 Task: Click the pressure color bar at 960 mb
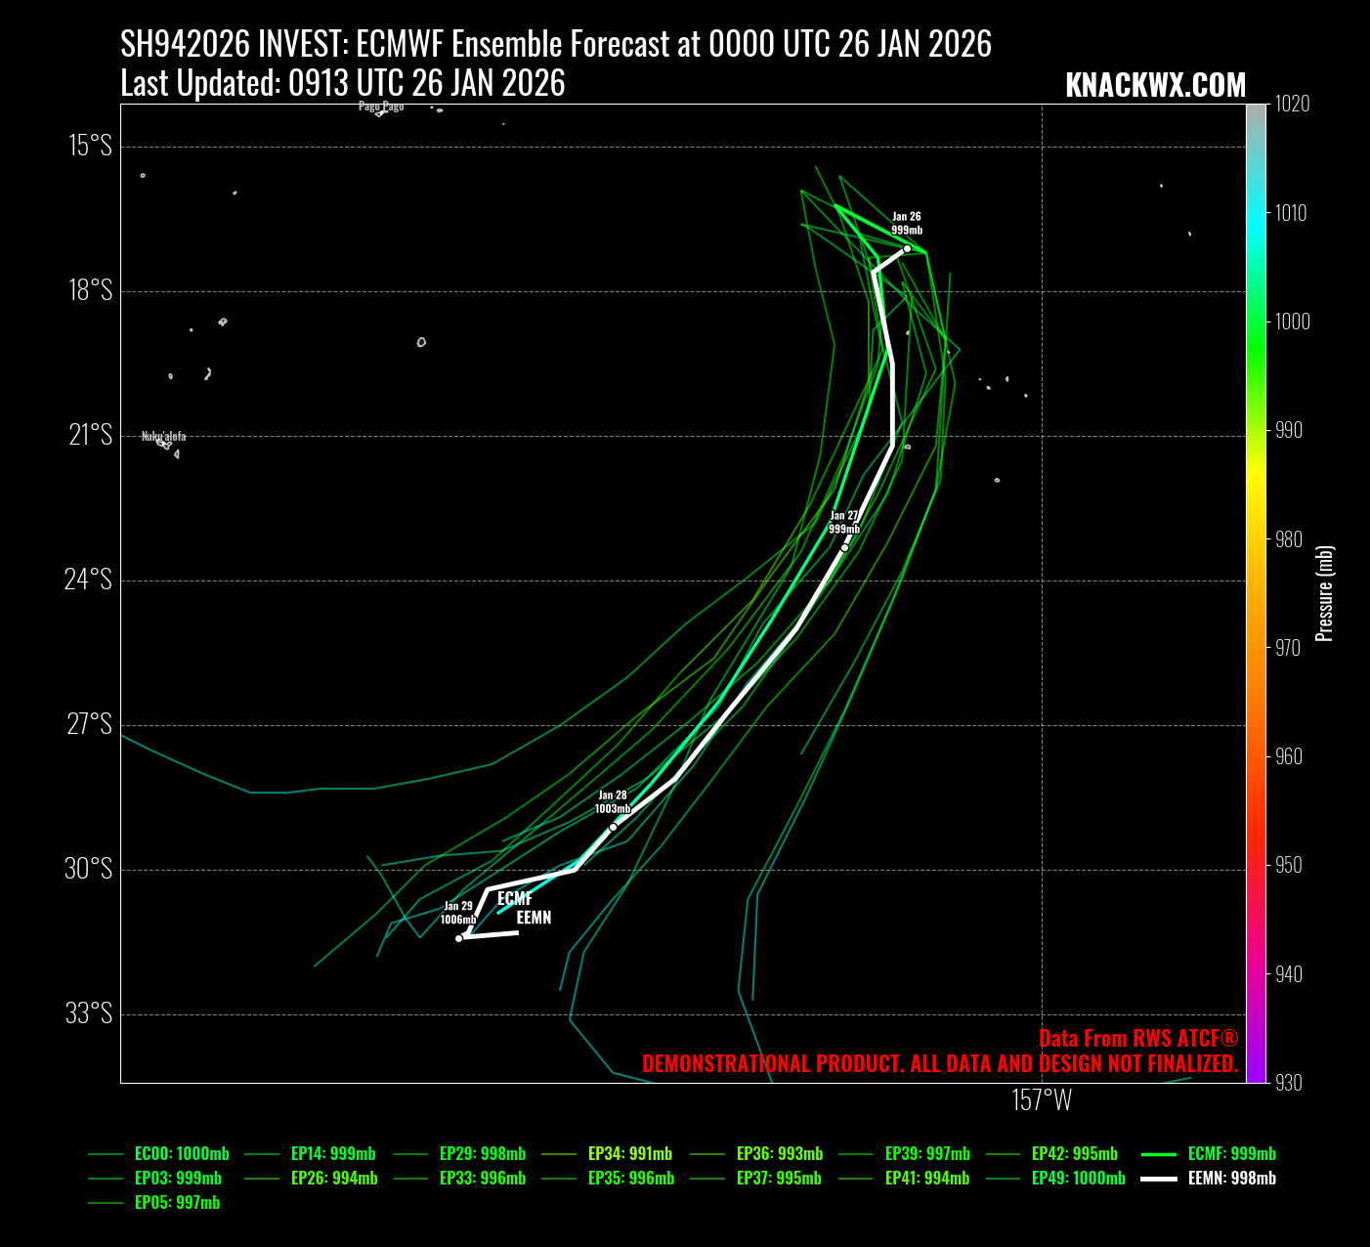point(1256,756)
